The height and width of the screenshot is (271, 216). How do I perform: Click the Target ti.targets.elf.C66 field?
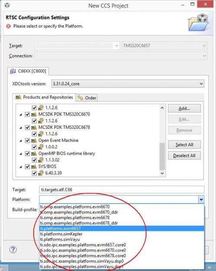tap(122, 190)
